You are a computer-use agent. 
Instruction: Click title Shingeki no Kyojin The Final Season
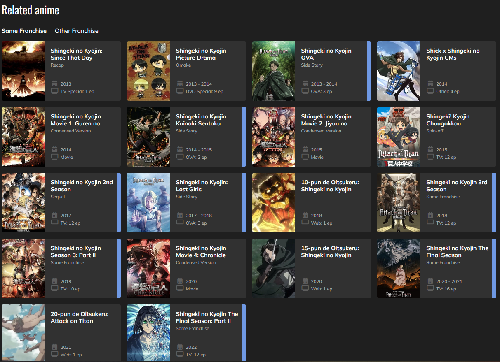point(457,252)
